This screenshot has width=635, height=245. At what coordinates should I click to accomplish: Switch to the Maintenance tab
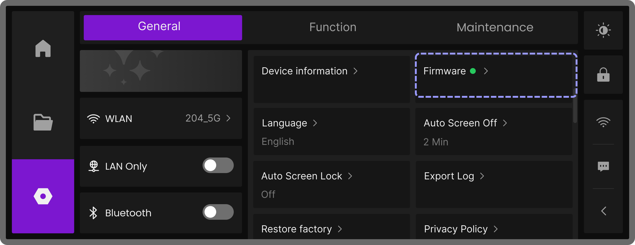[x=495, y=27]
